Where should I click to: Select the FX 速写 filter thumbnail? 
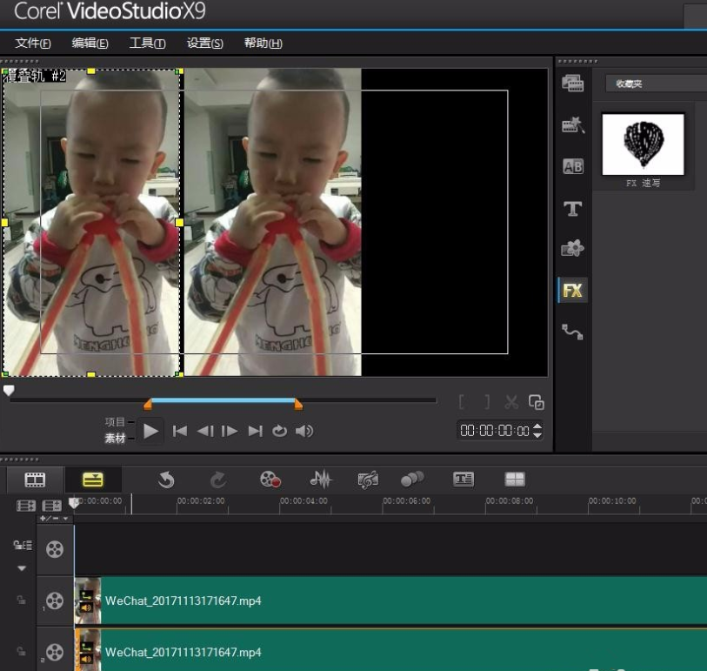(x=643, y=144)
